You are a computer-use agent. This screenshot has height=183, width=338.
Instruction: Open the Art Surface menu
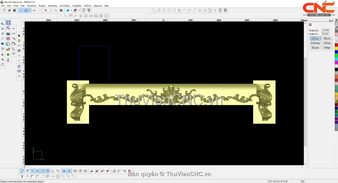(x=65, y=6)
